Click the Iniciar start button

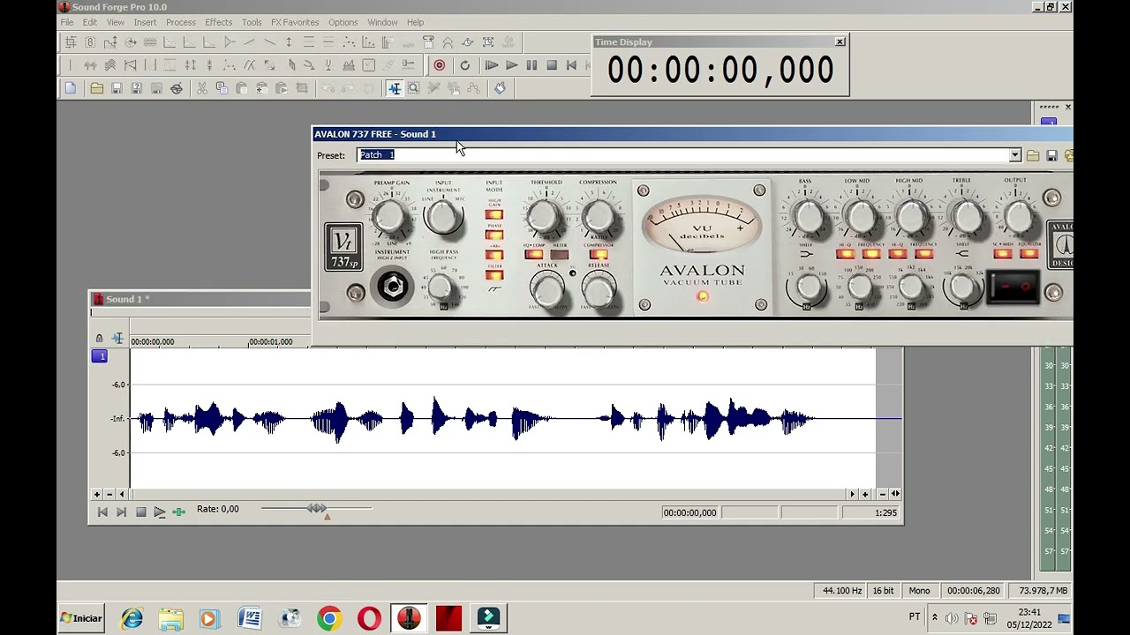[x=82, y=618]
